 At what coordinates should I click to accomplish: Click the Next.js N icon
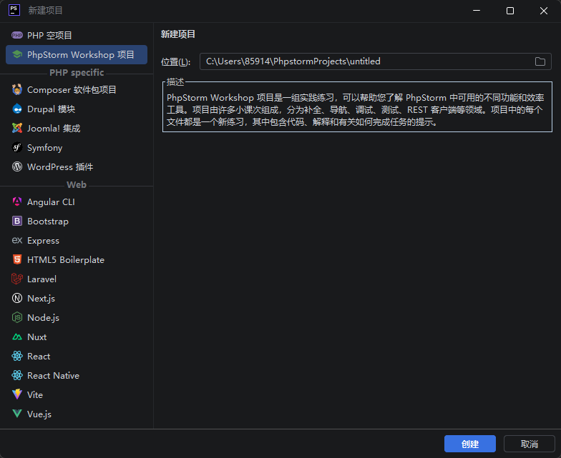(17, 299)
